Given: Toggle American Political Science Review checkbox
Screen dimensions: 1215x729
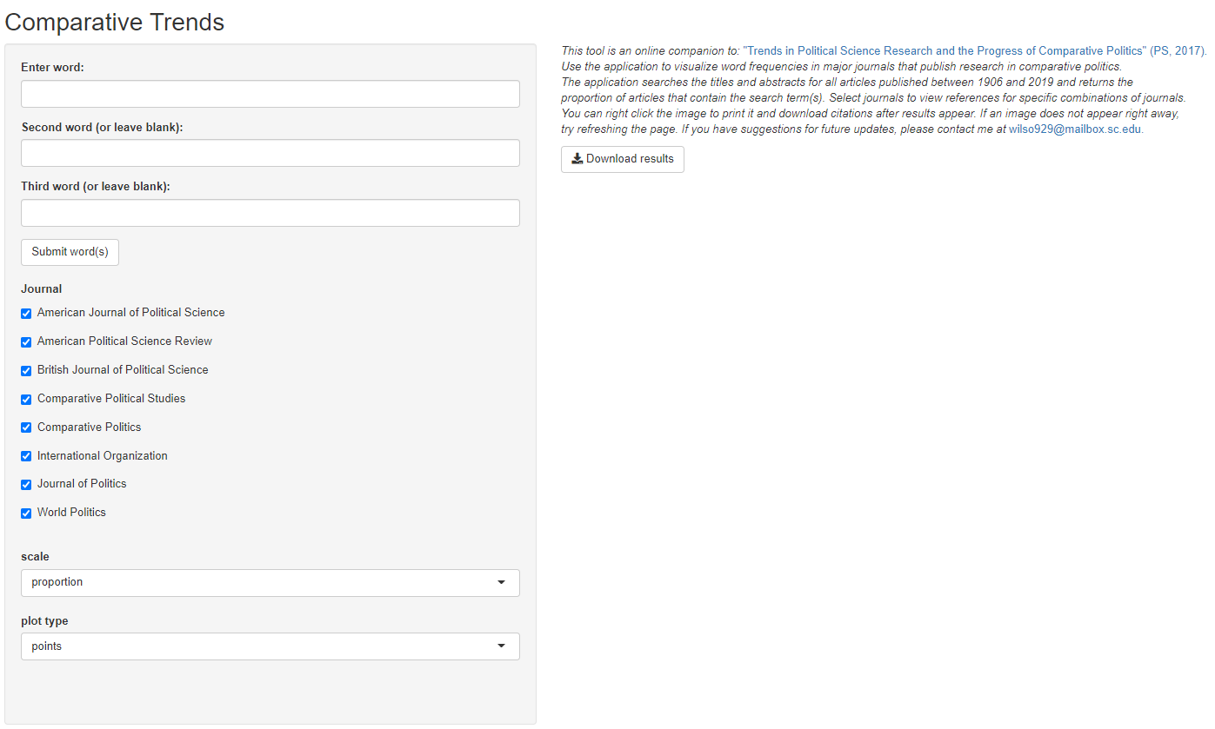Looking at the screenshot, I should pyautogui.click(x=26, y=342).
